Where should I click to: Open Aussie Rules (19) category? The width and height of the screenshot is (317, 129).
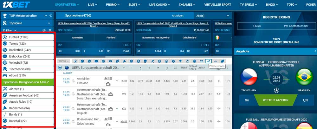click(x=28, y=102)
